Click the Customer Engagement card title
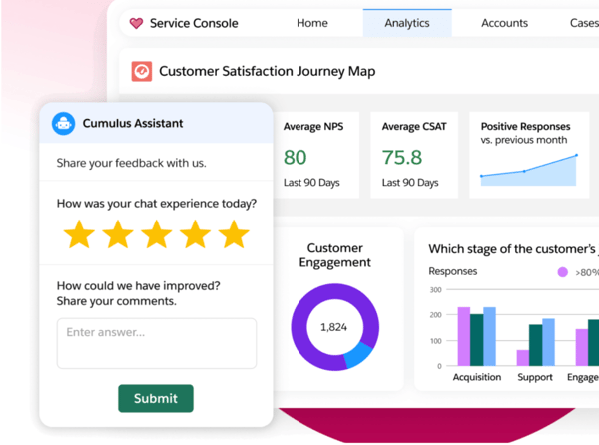This screenshot has height=445, width=599. click(335, 255)
